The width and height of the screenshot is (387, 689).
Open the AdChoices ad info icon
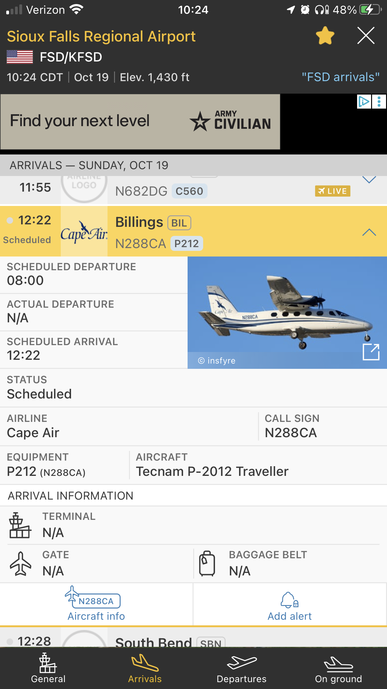[x=364, y=102]
